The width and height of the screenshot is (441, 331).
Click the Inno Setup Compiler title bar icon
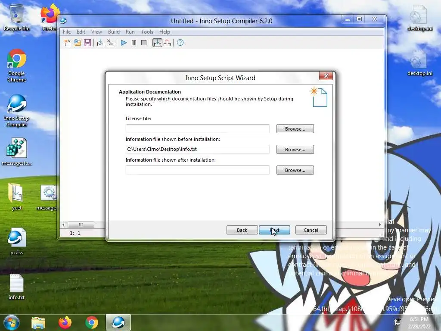coord(63,21)
